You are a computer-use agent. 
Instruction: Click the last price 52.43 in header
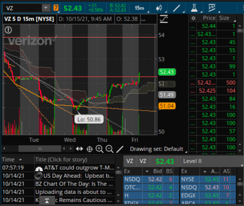point(73,8)
